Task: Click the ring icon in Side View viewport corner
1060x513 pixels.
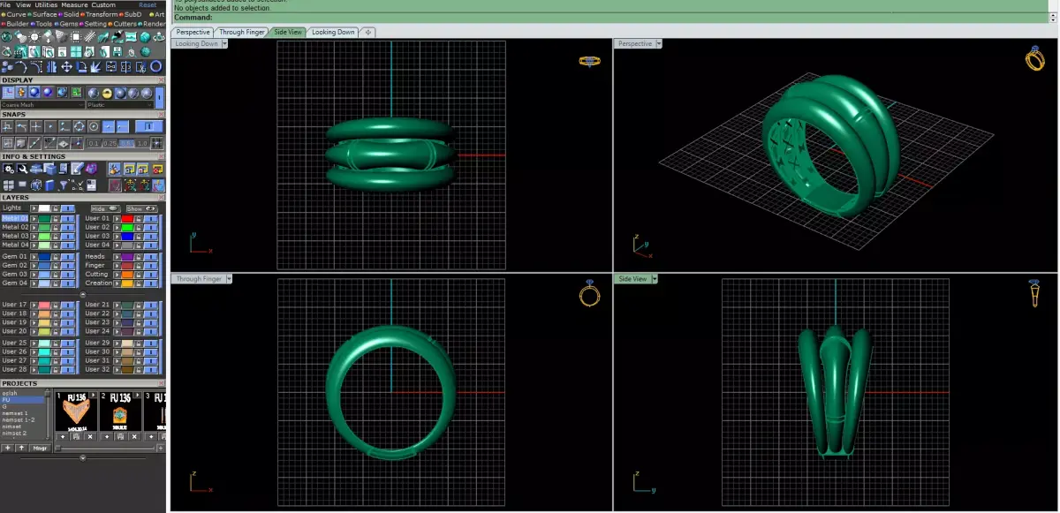Action: pos(1033,293)
